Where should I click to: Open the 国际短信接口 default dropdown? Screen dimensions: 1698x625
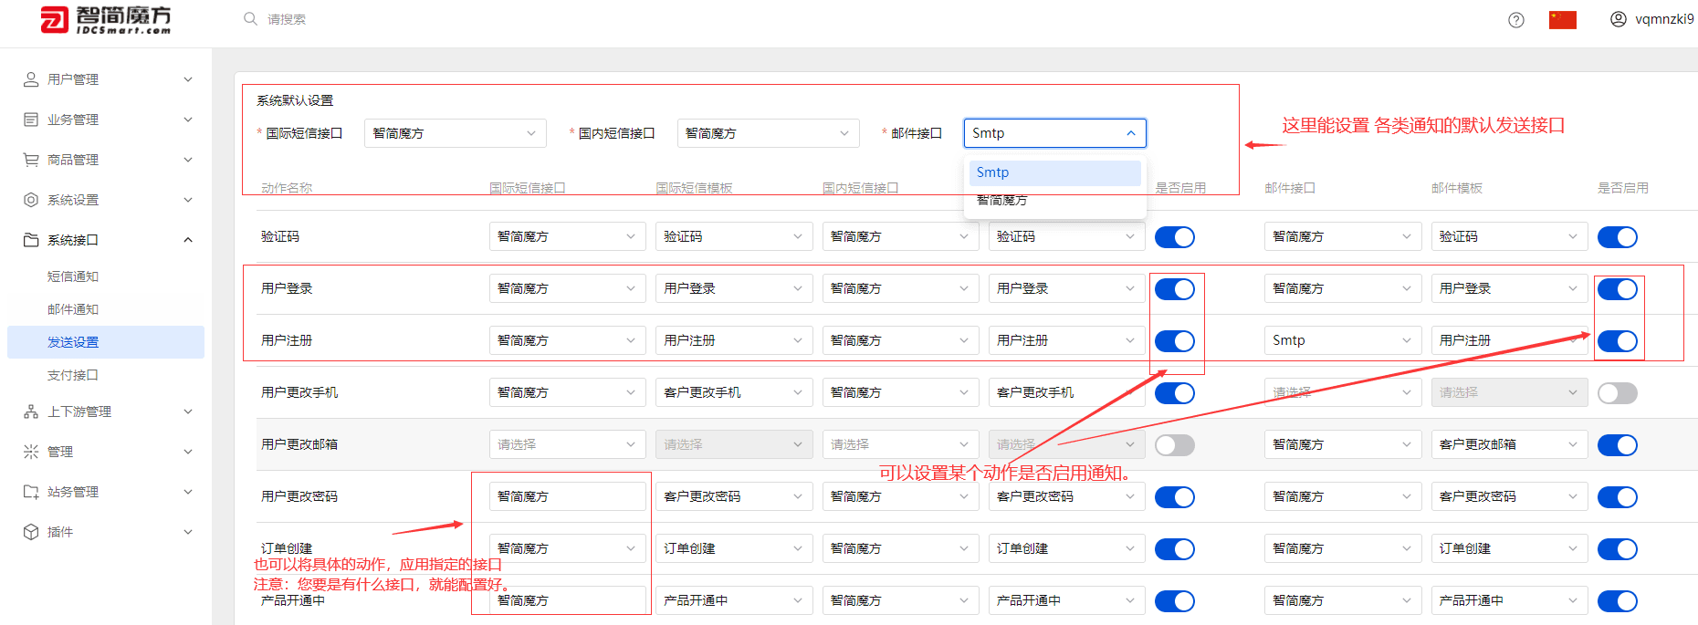pyautogui.click(x=455, y=133)
